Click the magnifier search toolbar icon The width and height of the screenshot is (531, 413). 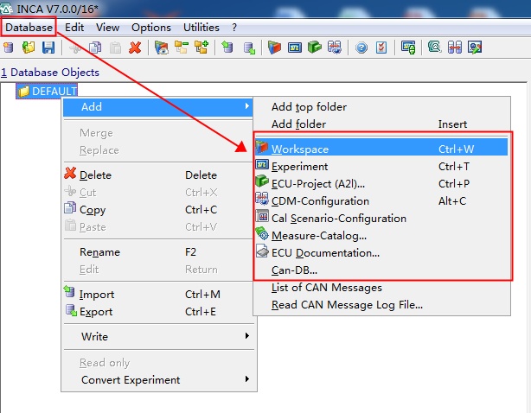[434, 47]
